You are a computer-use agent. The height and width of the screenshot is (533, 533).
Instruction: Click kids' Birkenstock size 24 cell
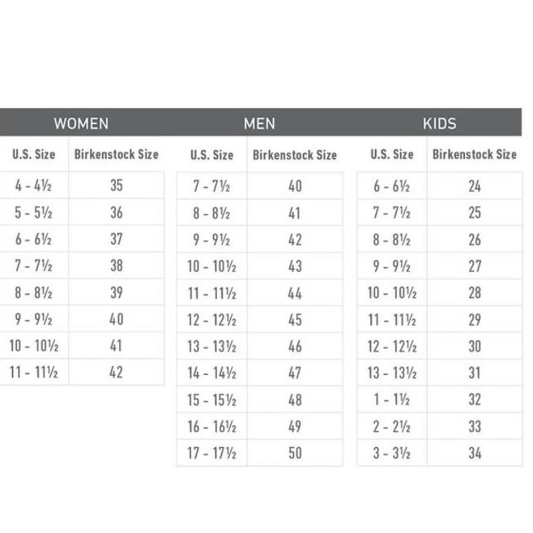[x=474, y=186]
